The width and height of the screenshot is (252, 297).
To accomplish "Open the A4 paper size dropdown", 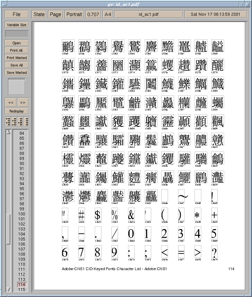I will (x=108, y=14).
